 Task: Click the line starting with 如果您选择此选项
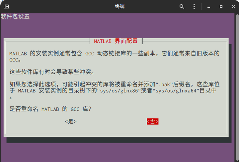[114, 84]
